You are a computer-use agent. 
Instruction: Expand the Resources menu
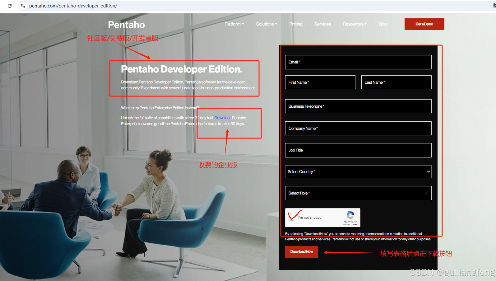pos(355,24)
